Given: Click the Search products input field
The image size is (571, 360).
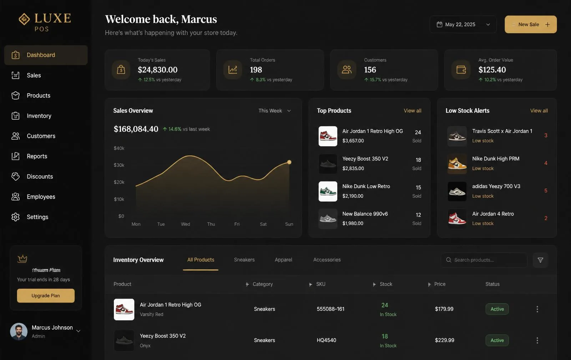Looking at the screenshot, I should [x=484, y=260].
